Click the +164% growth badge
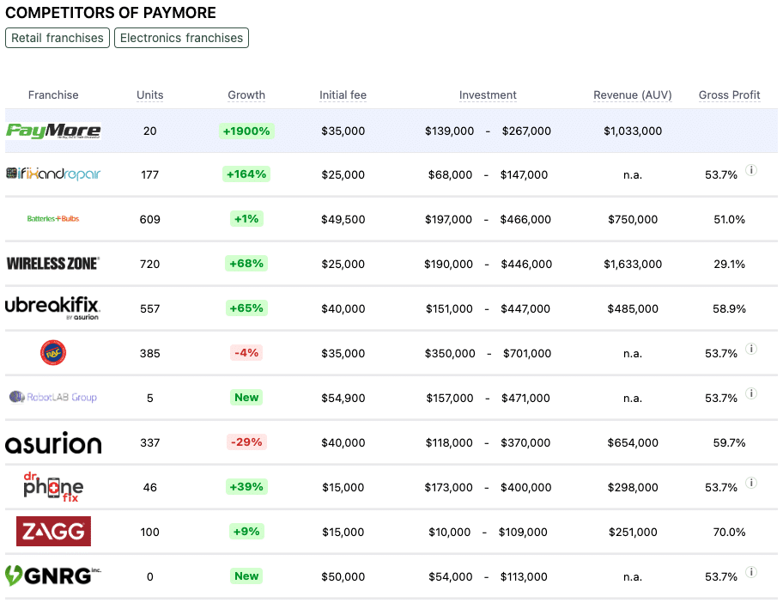 click(x=246, y=174)
